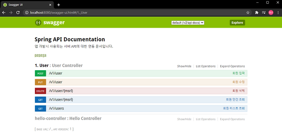Expand the PUT /v1/user path
282x139 pixels.
click(56, 82)
